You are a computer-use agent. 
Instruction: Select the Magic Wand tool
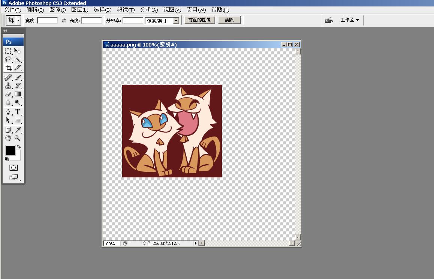18,59
